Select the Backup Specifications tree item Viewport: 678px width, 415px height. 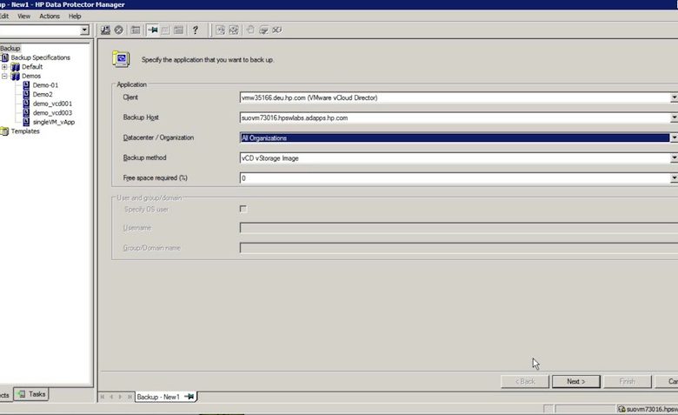40,57
